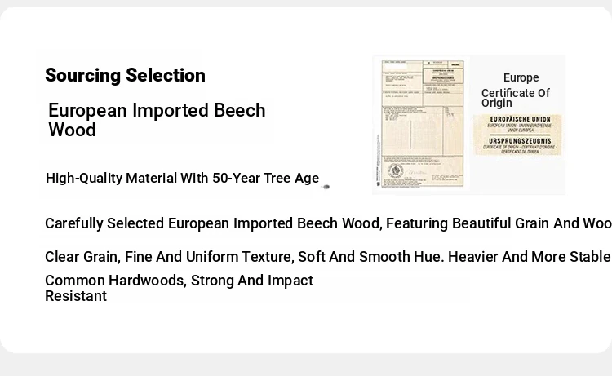Click the High-Quality Material With 50-Year Tree Age text
Screen dimensions: 612x376
point(182,179)
